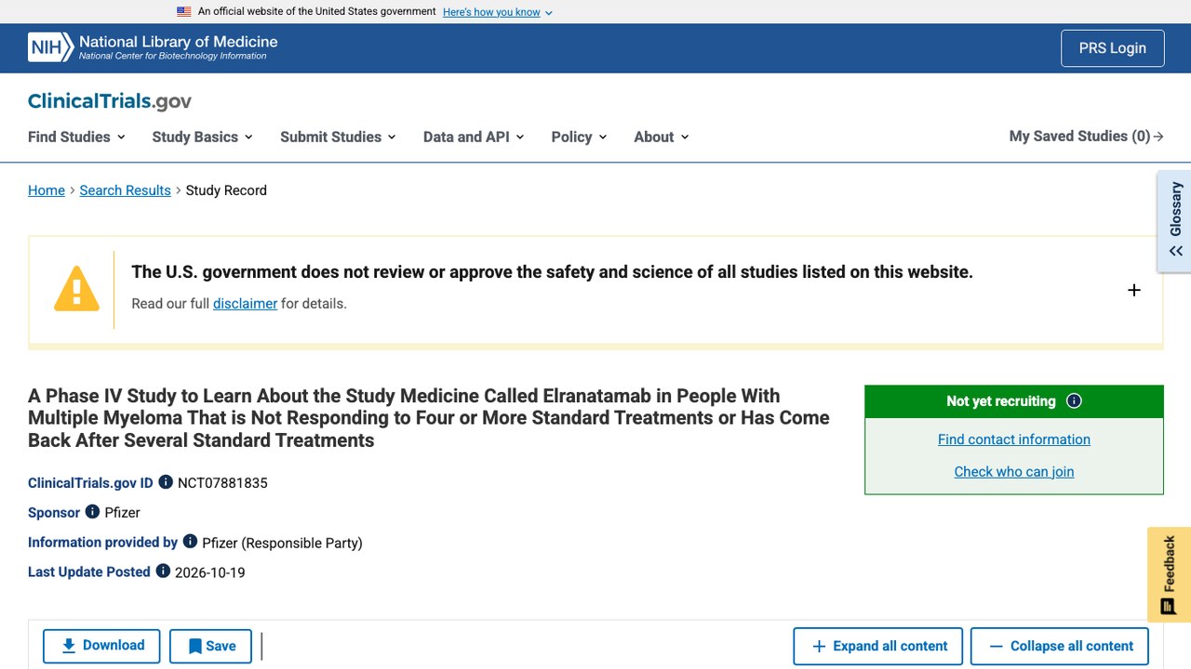Viewport: 1191px width, 669px height.
Task: Download the study record
Action: pyautogui.click(x=101, y=646)
